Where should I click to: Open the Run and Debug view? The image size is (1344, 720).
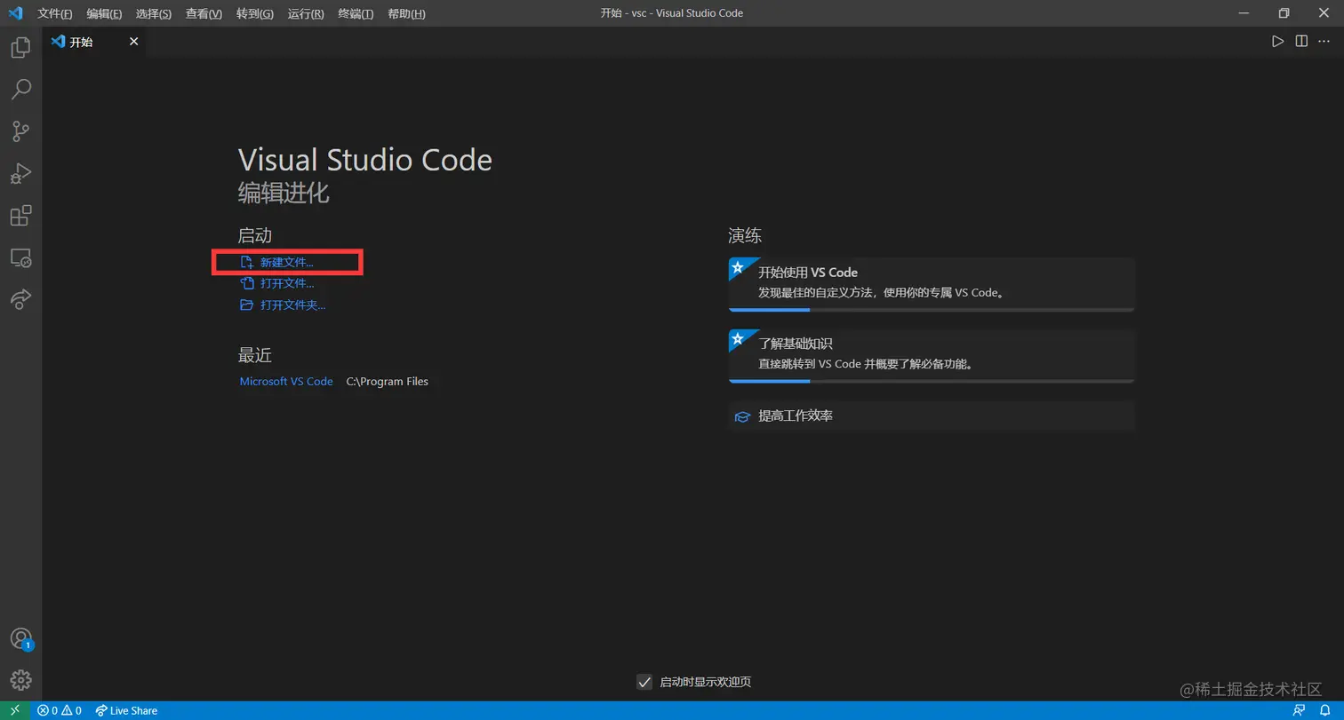[x=20, y=173]
